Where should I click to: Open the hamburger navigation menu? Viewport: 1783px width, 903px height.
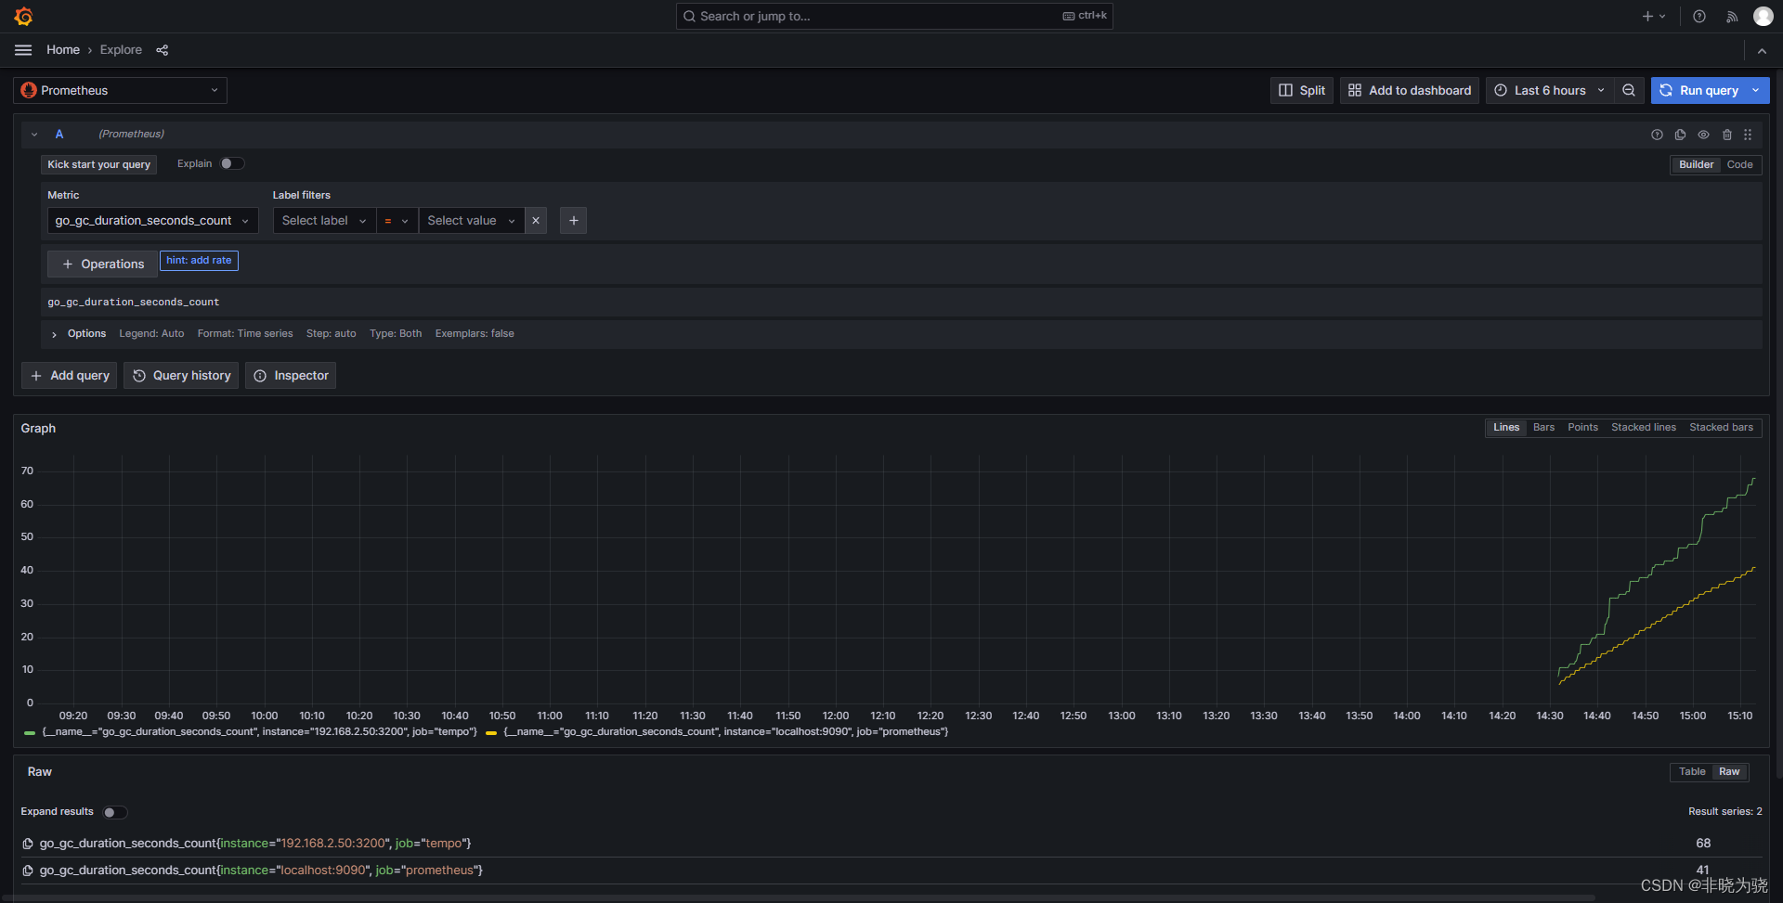(23, 50)
